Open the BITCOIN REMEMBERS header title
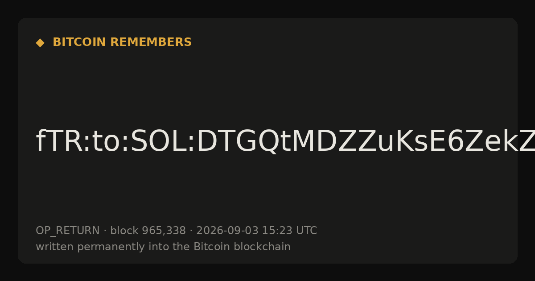 click(x=122, y=42)
